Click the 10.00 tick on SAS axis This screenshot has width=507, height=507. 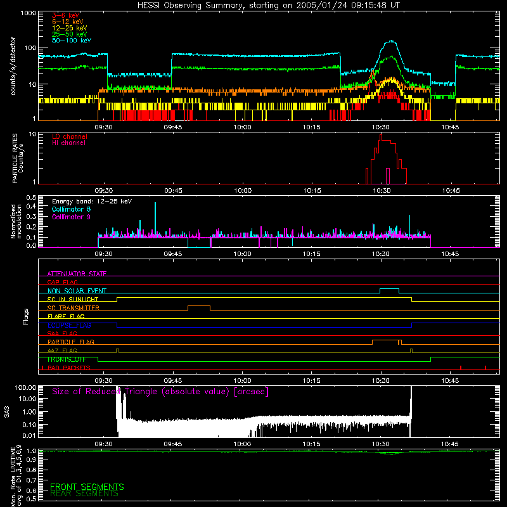pyautogui.click(x=27, y=399)
